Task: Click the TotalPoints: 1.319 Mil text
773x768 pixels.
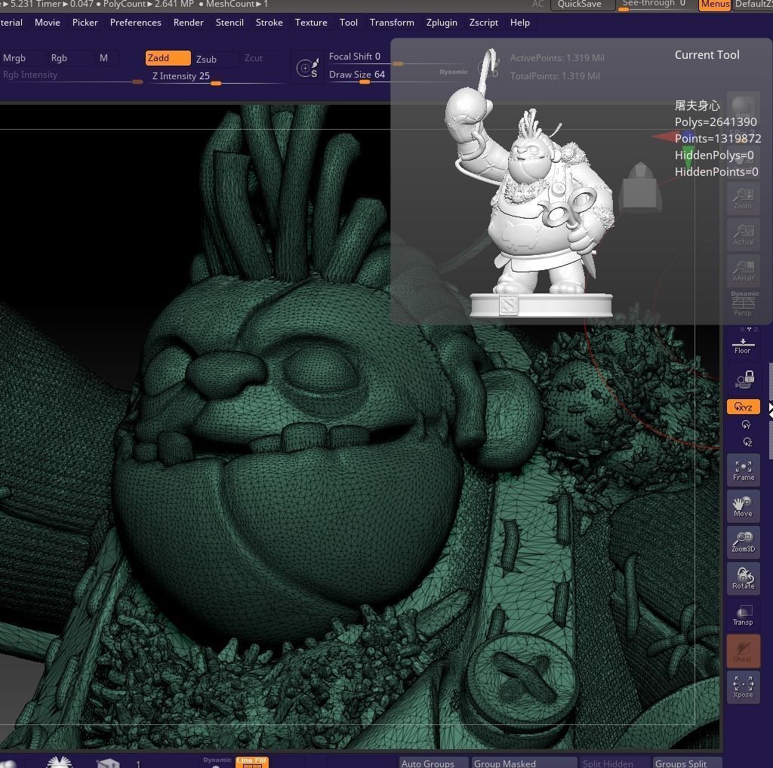Action: (555, 76)
